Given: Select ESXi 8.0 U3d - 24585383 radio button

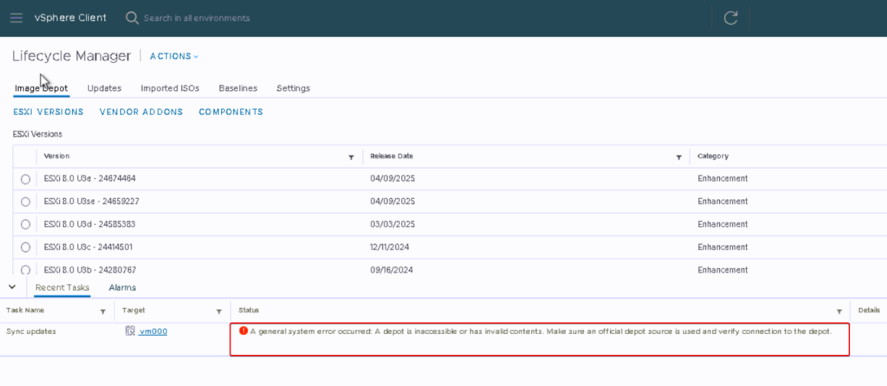Looking at the screenshot, I should (25, 224).
